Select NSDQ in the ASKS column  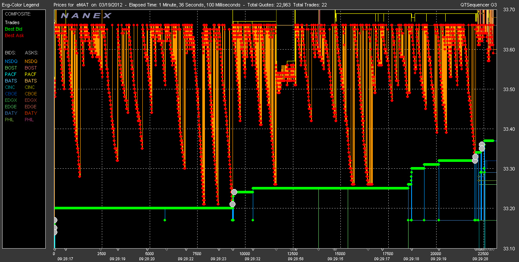[31, 61]
